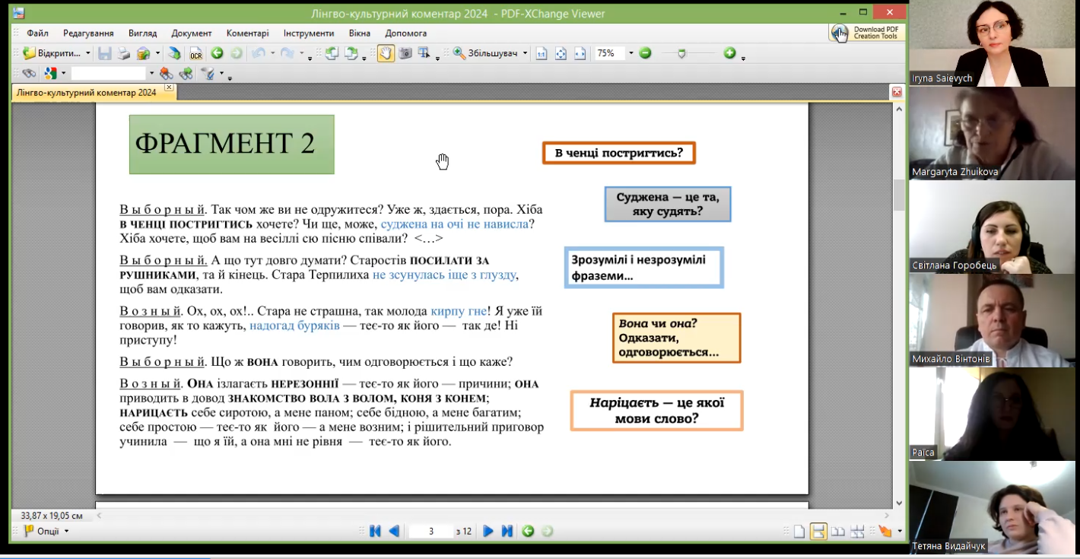Click the Відкрити button
1080x559 pixels.
tap(52, 53)
